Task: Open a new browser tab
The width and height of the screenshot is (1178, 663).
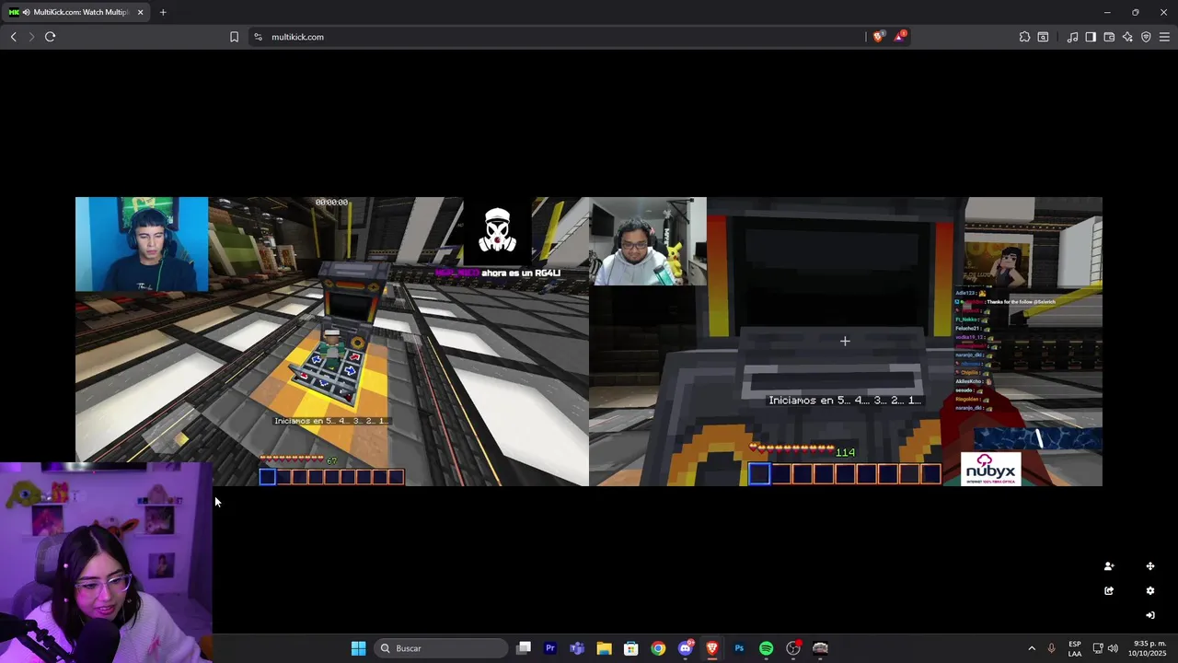Action: point(163,12)
